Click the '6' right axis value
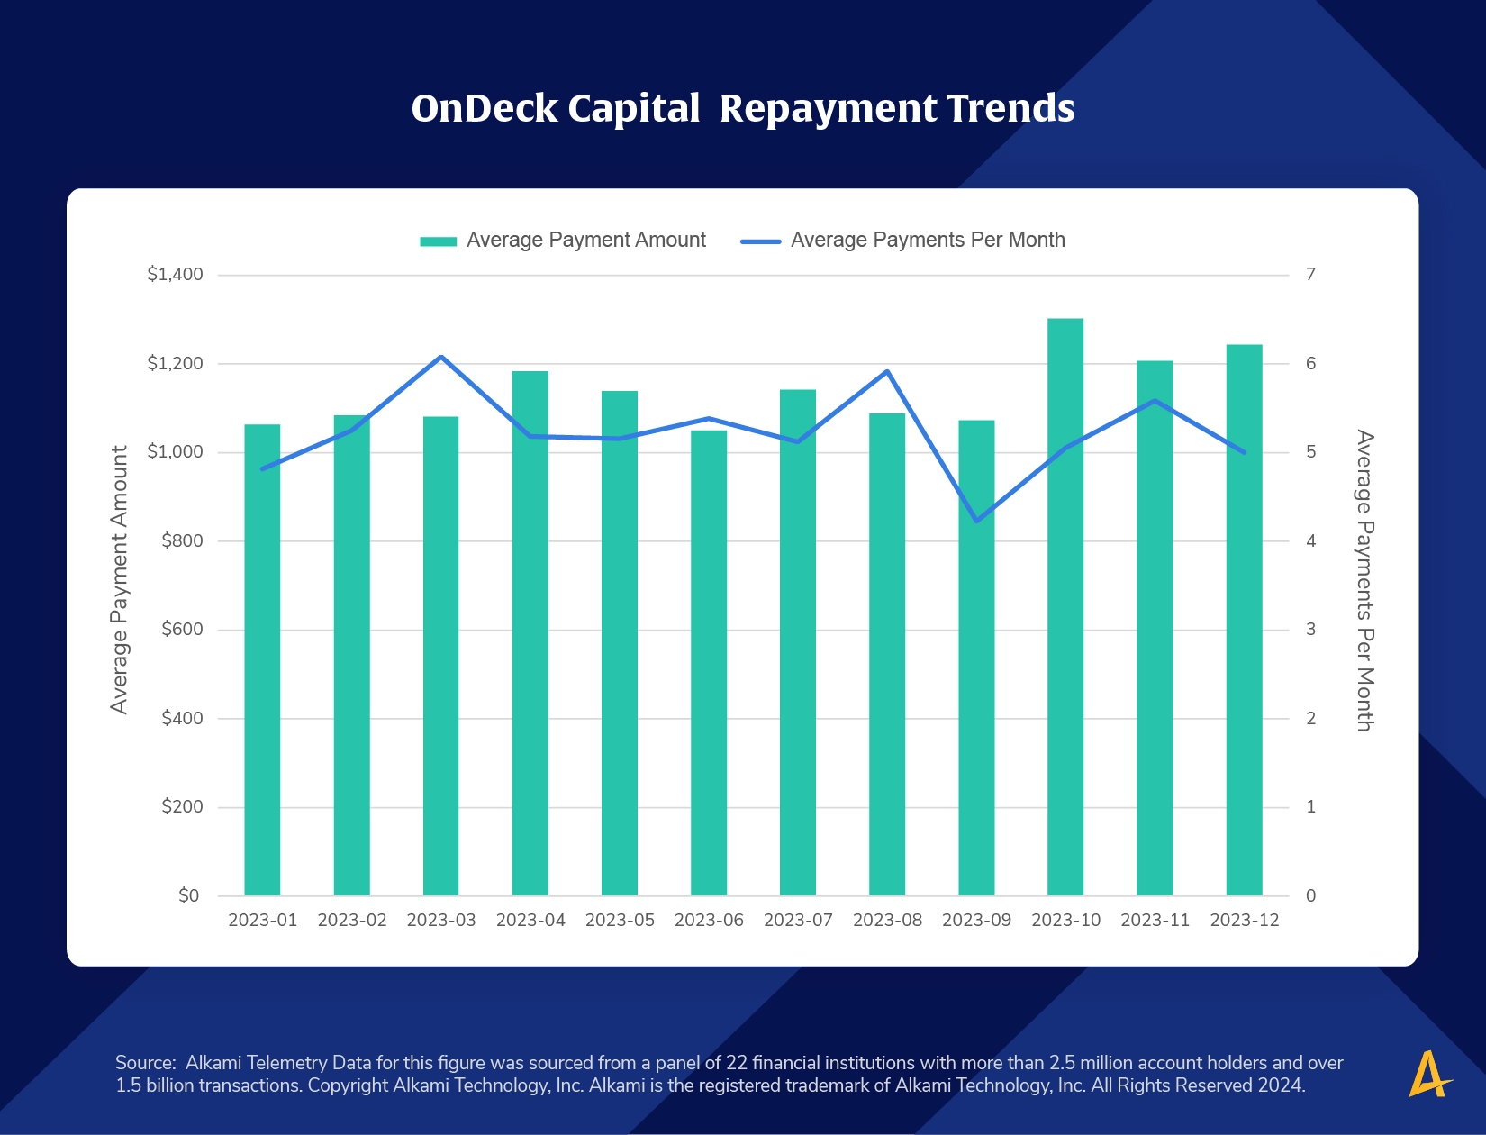 click(1311, 363)
